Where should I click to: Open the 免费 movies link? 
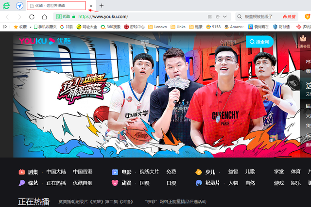pos(172,172)
